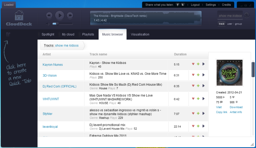Favorite the Dj Red Cork House Mix
Image resolution: width=256 pixels, height=148 pixels.
coord(193,86)
